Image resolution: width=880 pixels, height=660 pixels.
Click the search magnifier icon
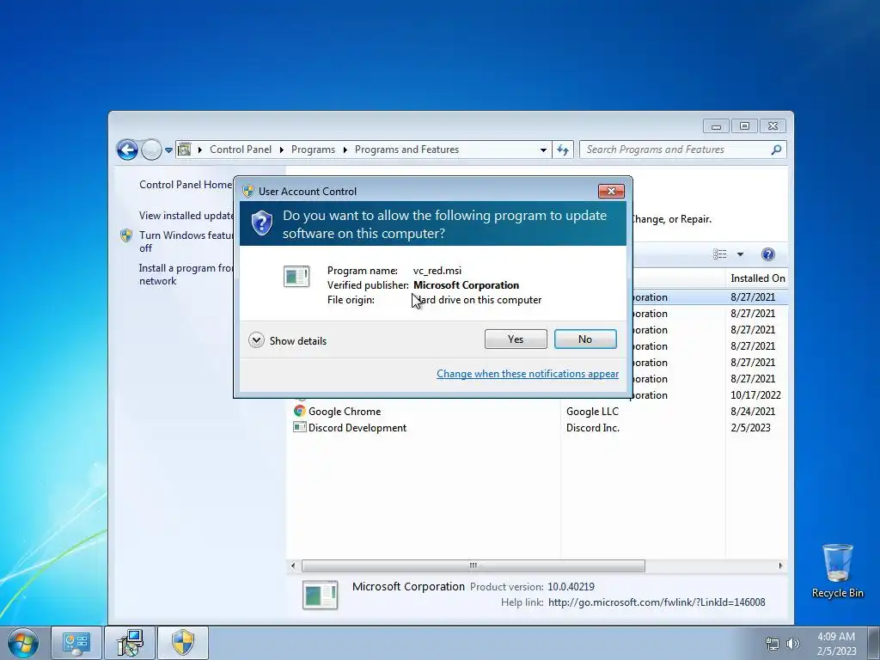pos(776,150)
